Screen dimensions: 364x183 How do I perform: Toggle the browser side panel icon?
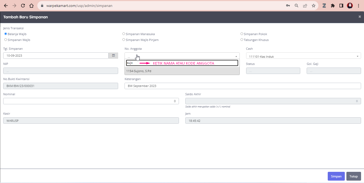341,6
